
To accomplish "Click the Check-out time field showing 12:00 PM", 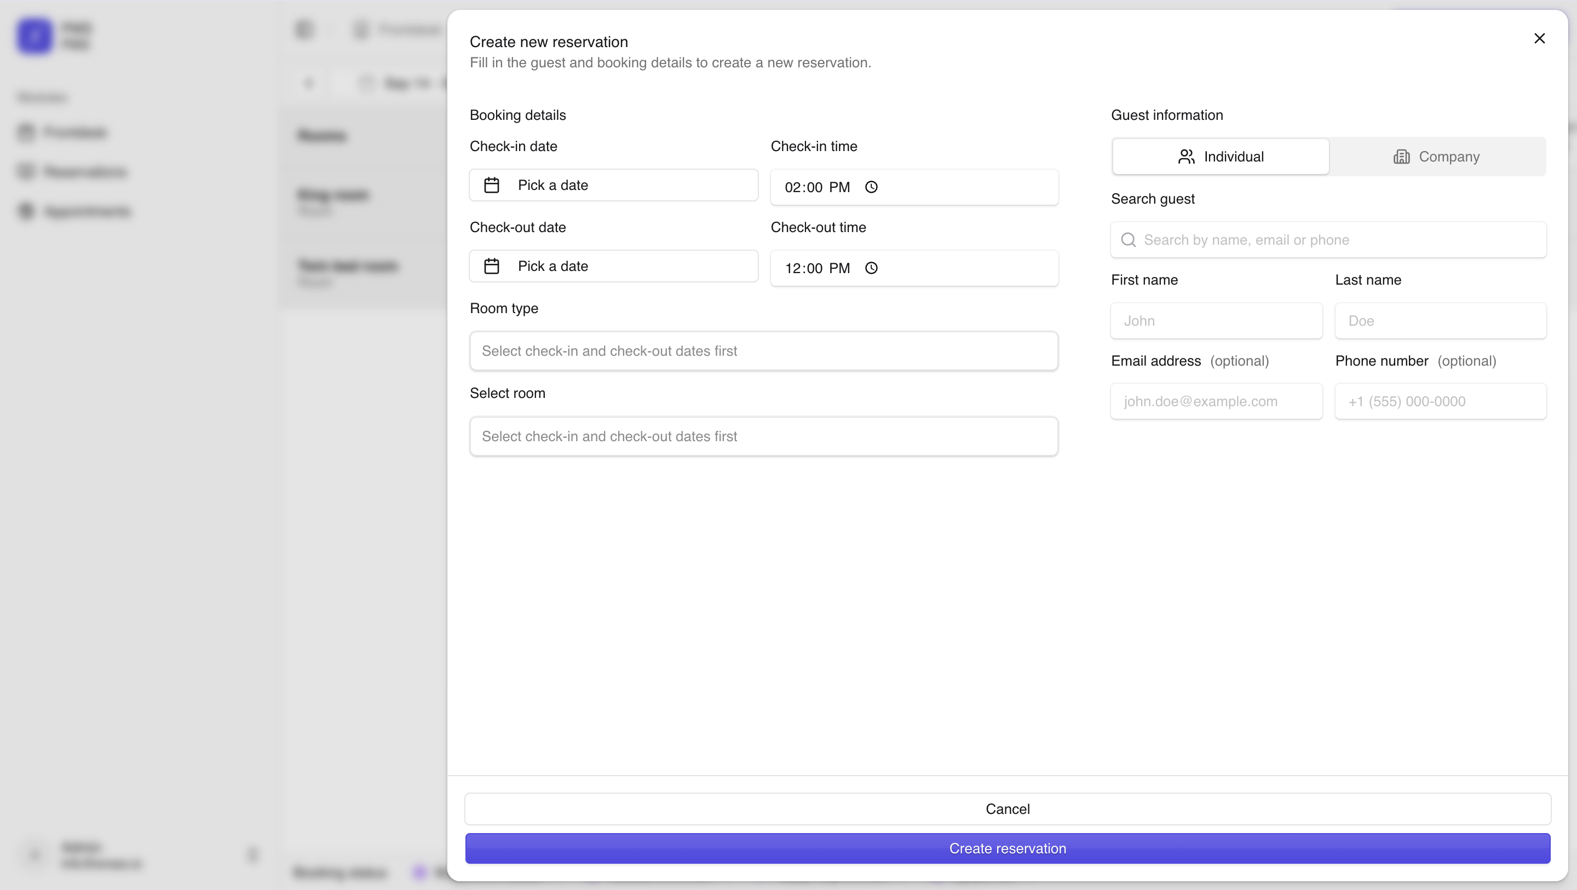I will coord(914,268).
